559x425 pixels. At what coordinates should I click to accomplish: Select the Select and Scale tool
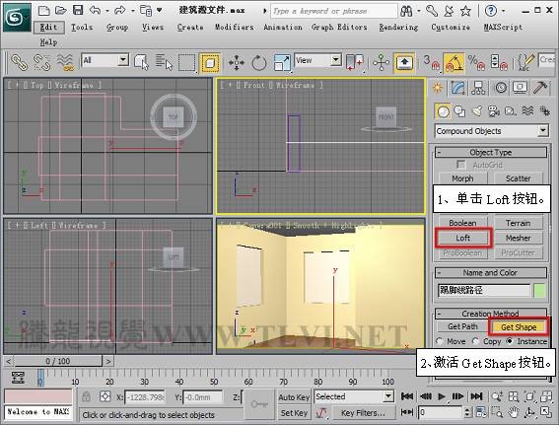click(x=282, y=63)
